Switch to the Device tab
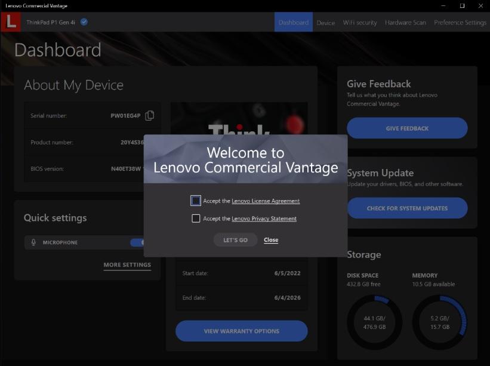The height and width of the screenshot is (366, 490). click(x=325, y=22)
